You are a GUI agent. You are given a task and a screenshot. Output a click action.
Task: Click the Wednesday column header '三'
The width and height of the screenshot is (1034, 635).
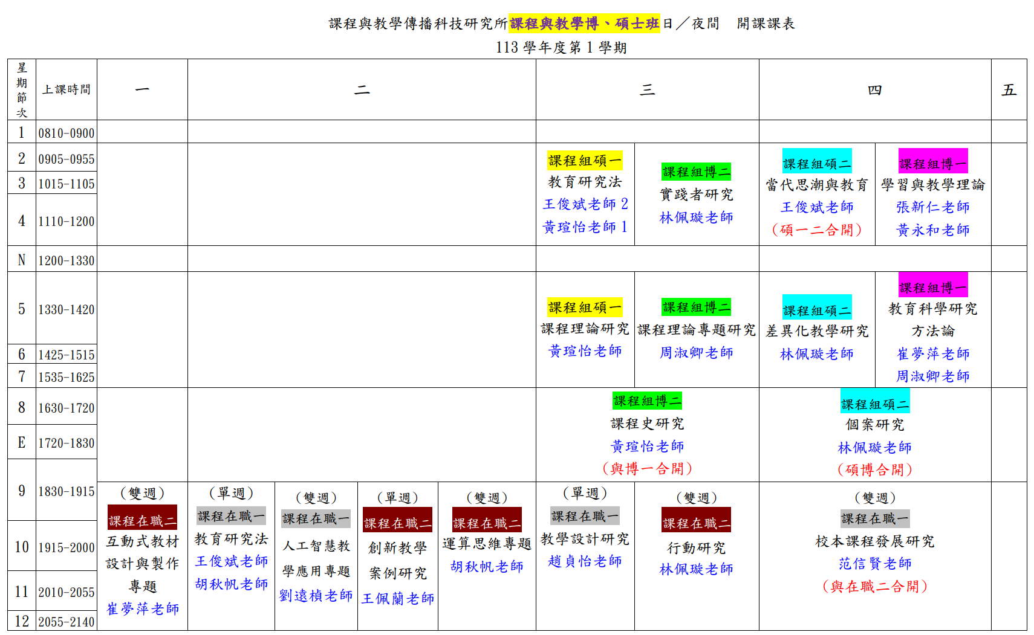(647, 90)
